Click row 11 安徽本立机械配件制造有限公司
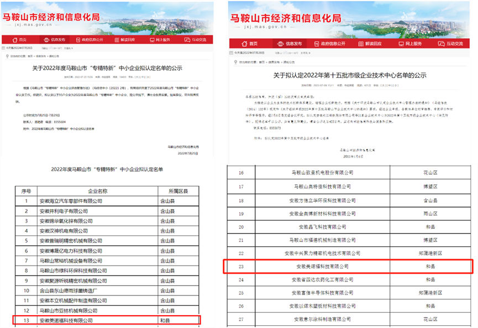Screen dimensions: 478x328 (107, 300)
